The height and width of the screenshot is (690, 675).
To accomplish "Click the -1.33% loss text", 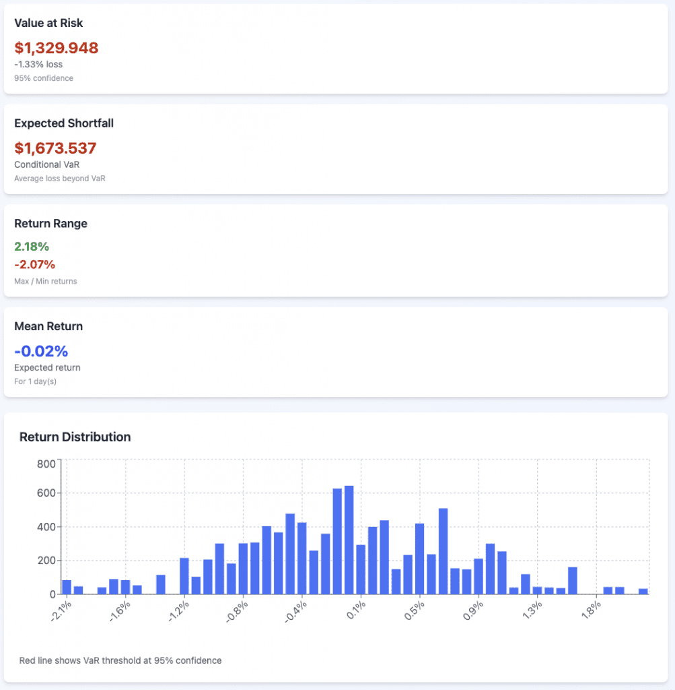I will point(38,64).
